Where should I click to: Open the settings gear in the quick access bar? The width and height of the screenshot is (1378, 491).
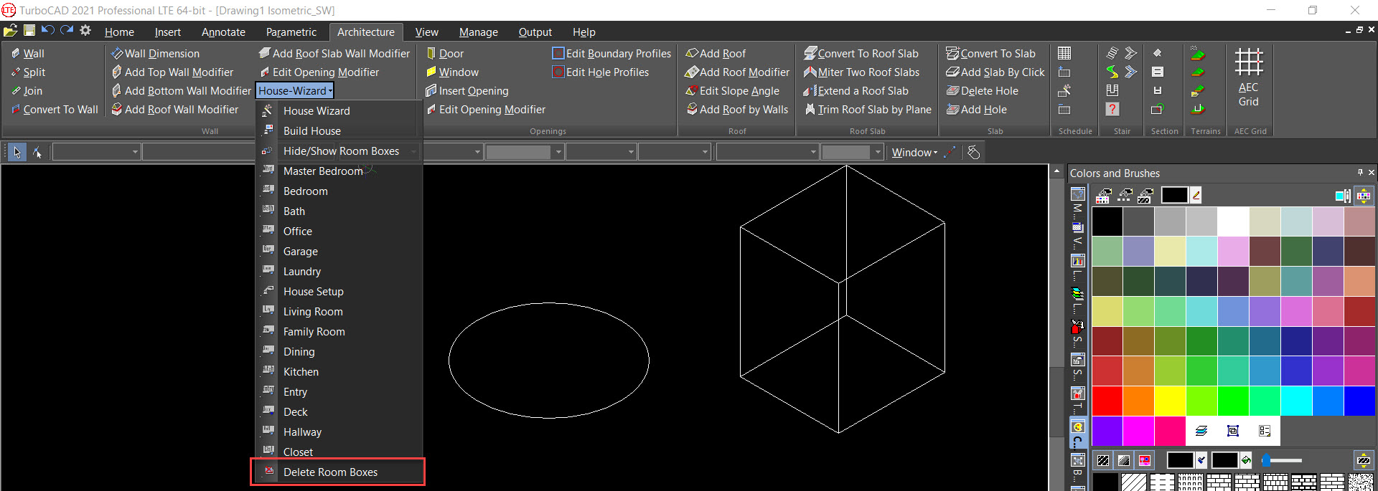point(85,31)
